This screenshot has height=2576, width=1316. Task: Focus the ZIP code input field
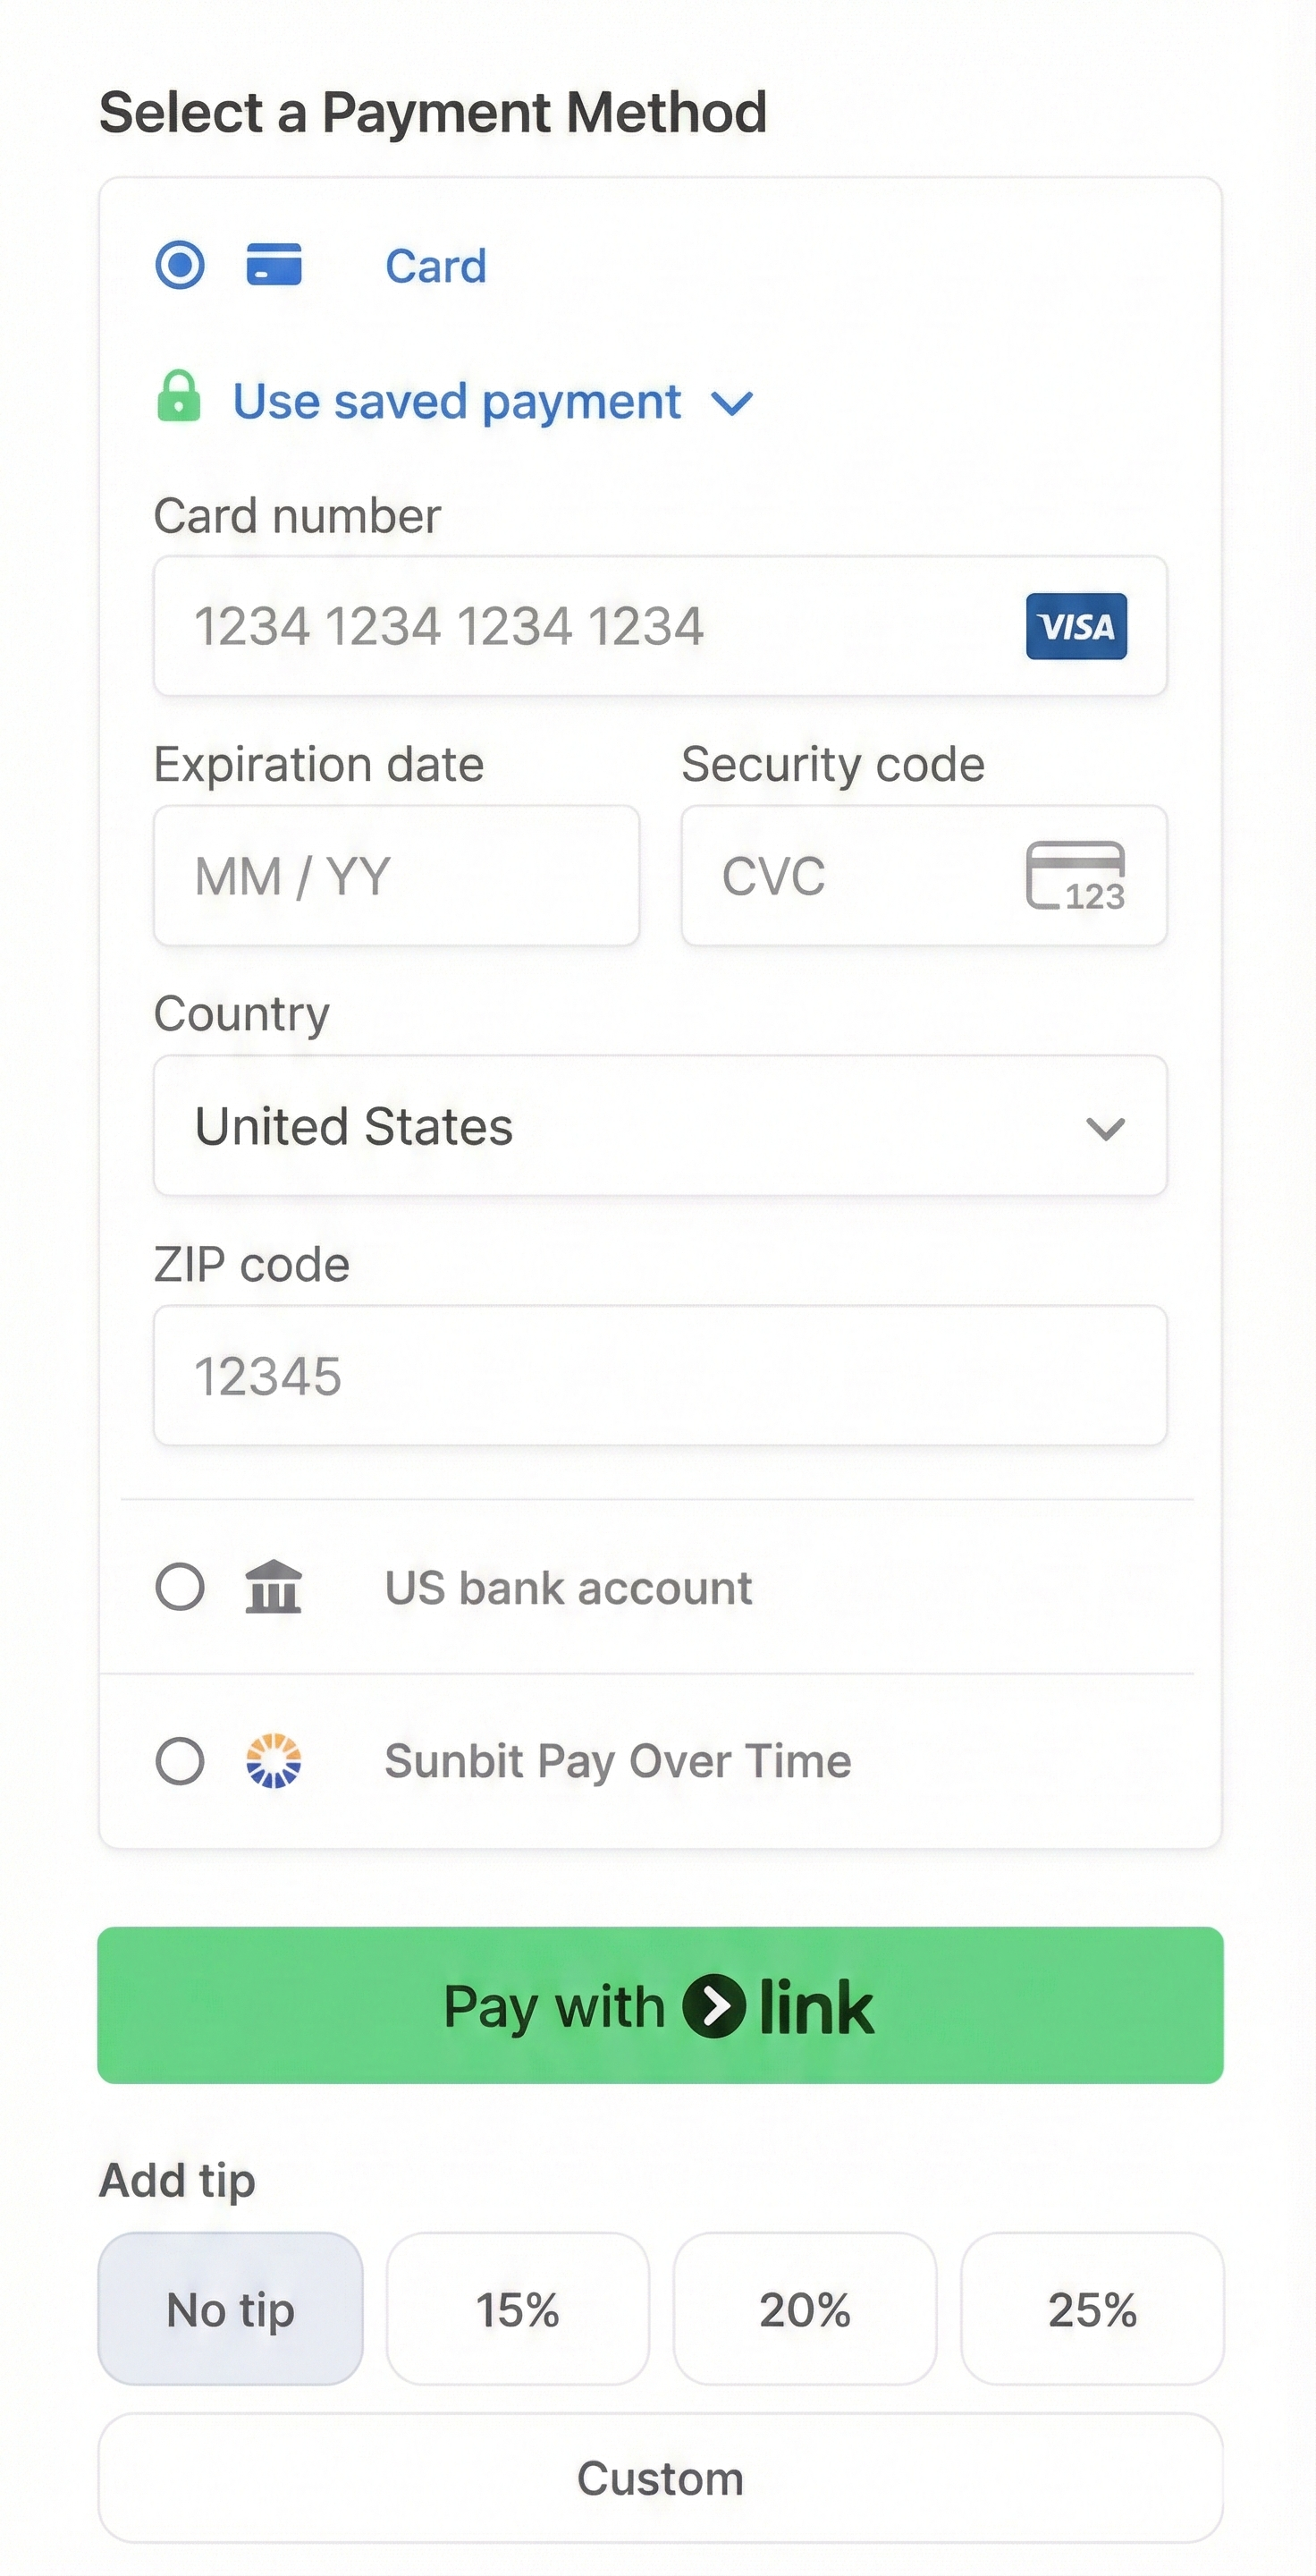tap(660, 1376)
